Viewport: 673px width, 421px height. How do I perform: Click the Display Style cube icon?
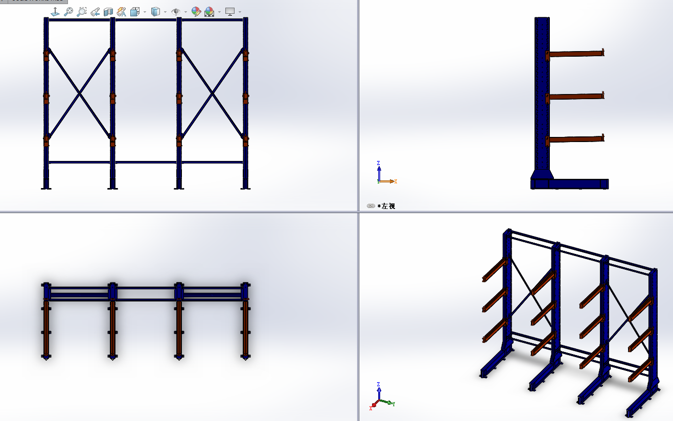pos(156,11)
